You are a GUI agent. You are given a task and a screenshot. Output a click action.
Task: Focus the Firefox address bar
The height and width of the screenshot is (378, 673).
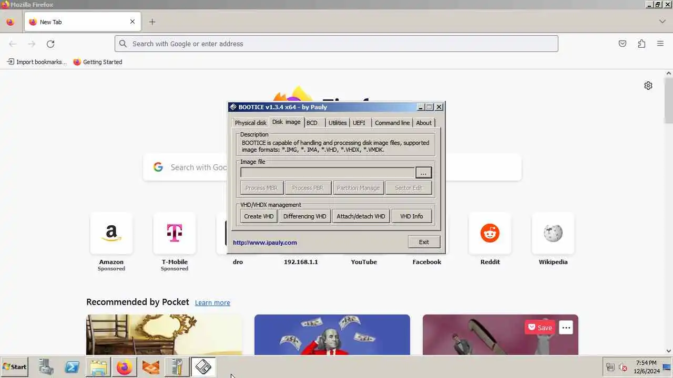(336, 44)
